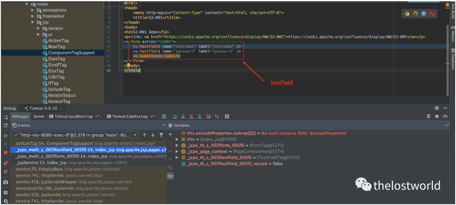
Task: Resume program execution
Action: [x=5, y=136]
